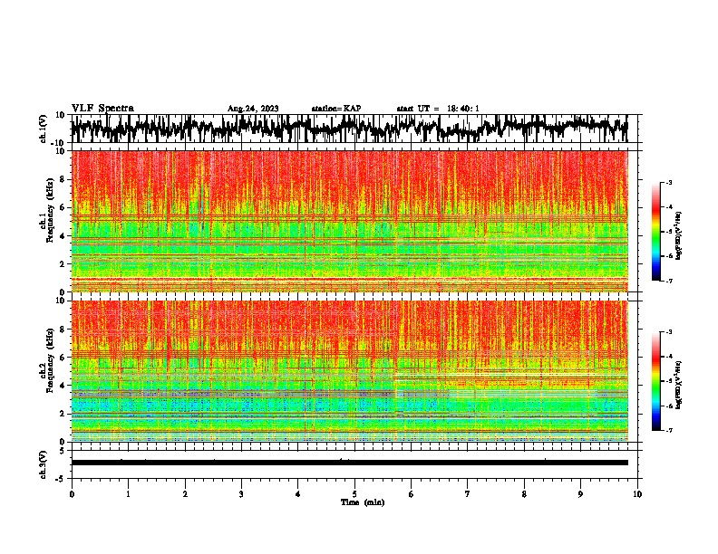Click time axis tick label "4"
Screen dimensions: 718x554
coord(298,494)
